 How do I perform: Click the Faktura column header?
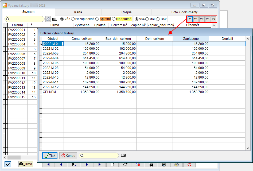point(17,25)
